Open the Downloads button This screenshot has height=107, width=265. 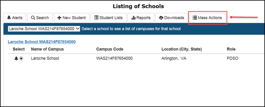pos(171,18)
